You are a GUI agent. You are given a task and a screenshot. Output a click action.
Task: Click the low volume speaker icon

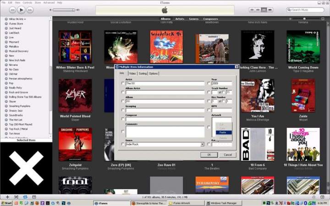tap(50, 10)
